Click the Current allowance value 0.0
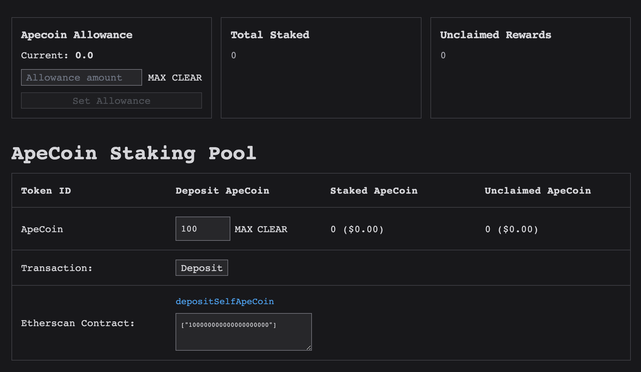641x372 pixels. click(x=84, y=55)
